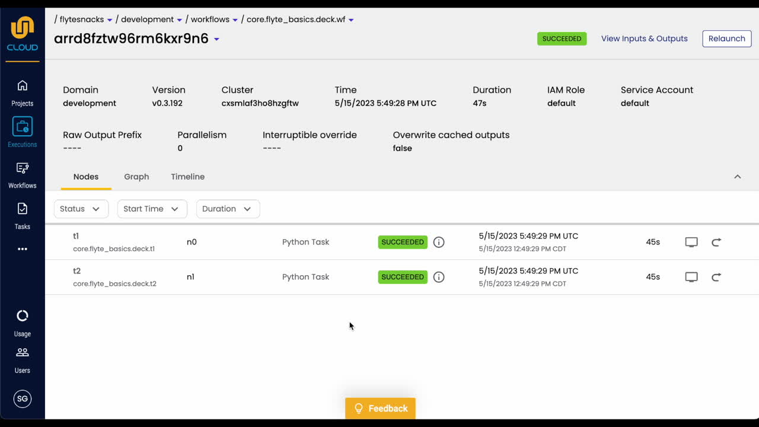759x427 pixels.
Task: Switch to the Graph tab
Action: (x=136, y=176)
